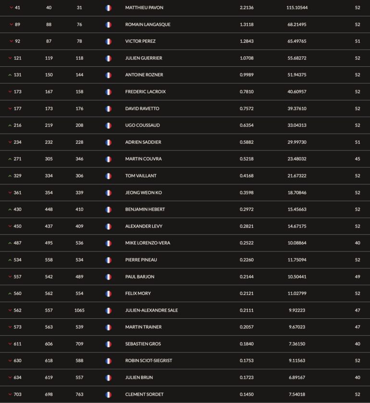Click the flag icon next to Jeong Weon Ko
370x403 pixels.
(x=108, y=193)
